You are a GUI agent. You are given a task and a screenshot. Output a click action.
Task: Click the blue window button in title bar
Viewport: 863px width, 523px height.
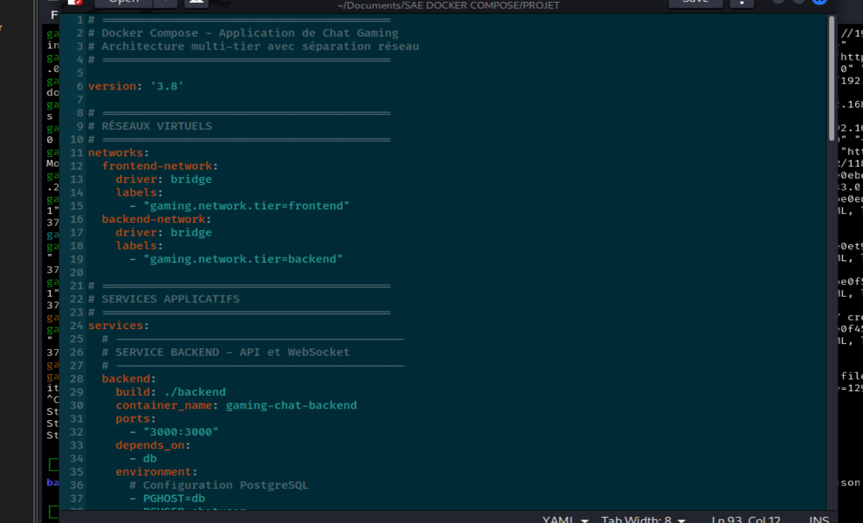819,1
